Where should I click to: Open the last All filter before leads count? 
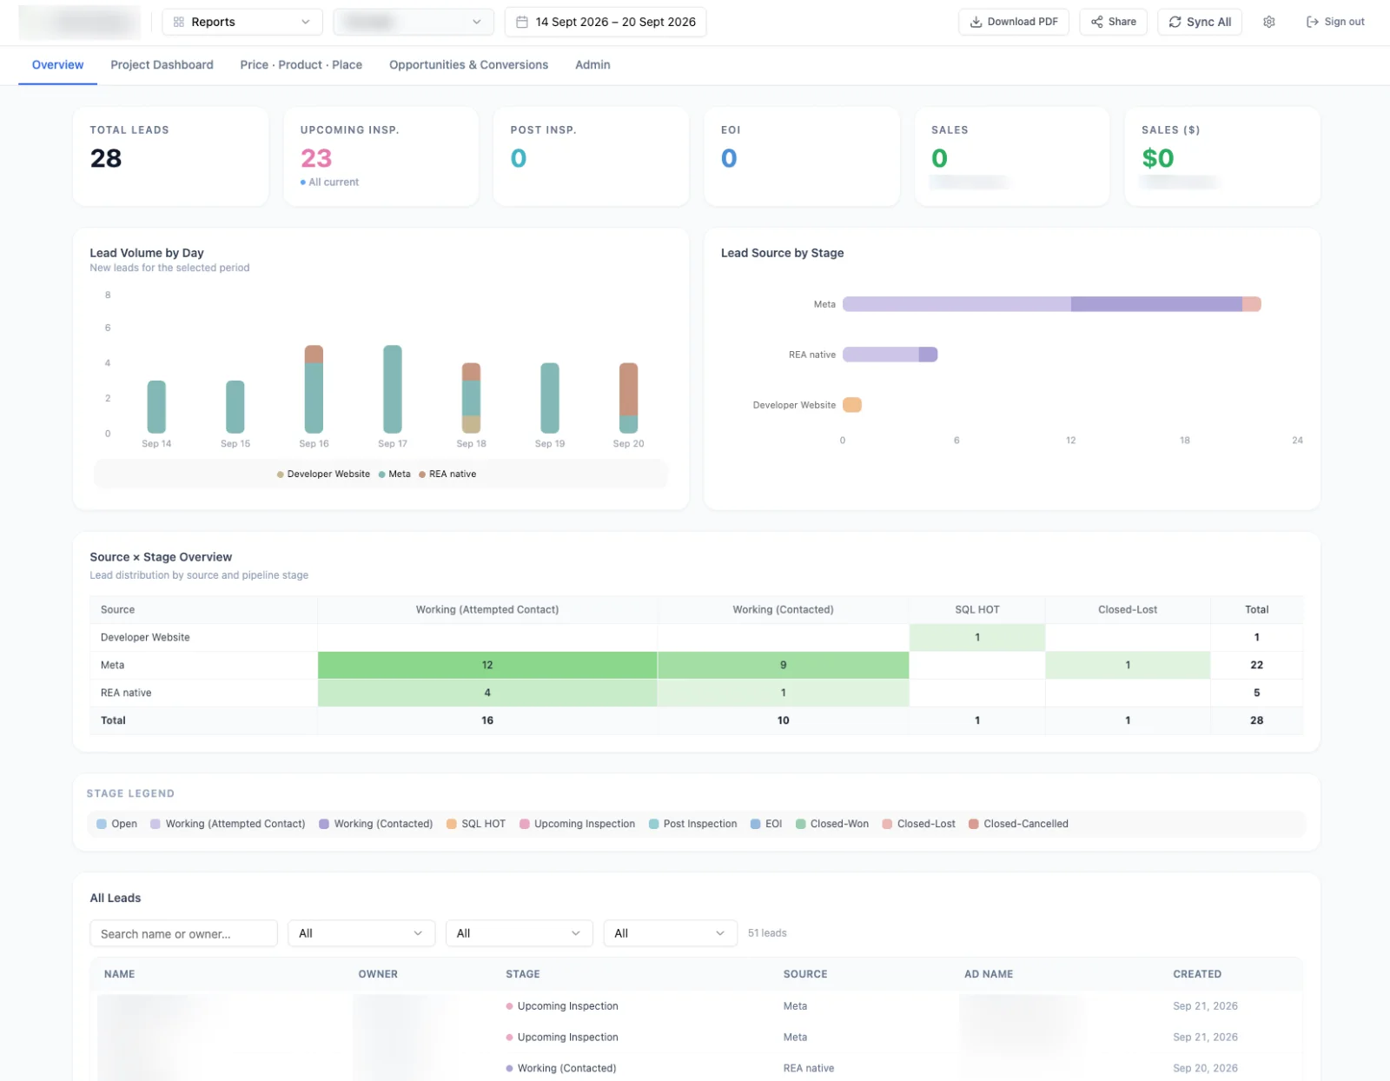pos(671,933)
